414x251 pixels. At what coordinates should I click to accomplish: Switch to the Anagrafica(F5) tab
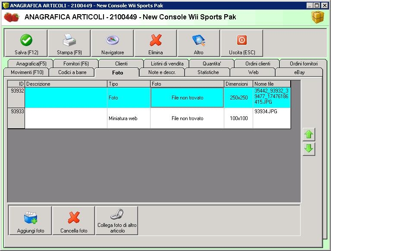[31, 64]
